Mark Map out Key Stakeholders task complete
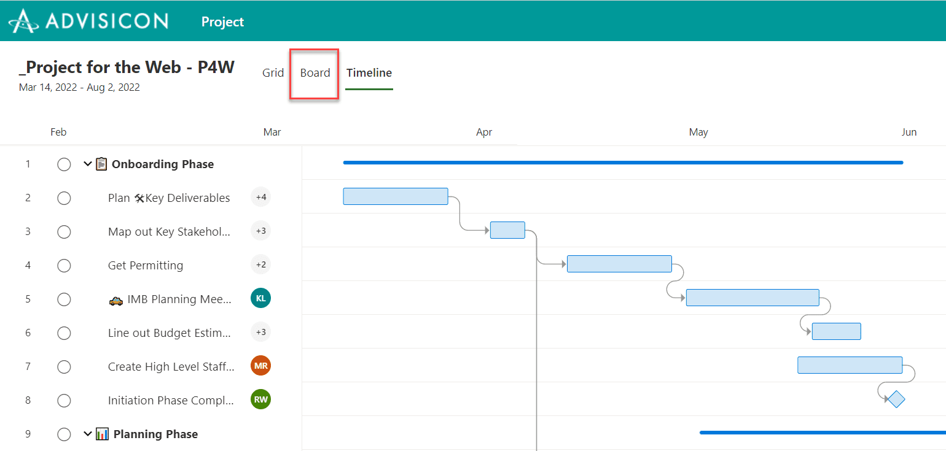Image resolution: width=946 pixels, height=451 pixels. click(64, 232)
